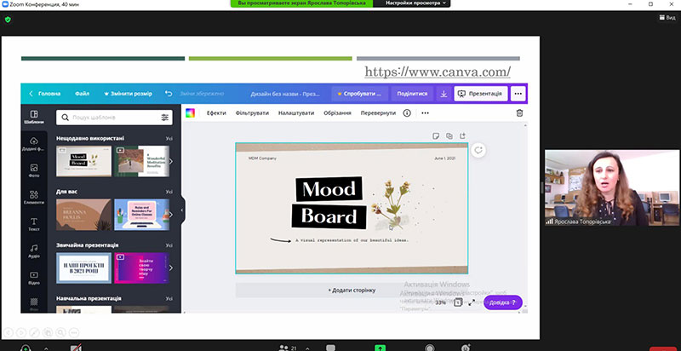Click Усі next to Для вас
Viewport: 681px width, 351px height.
[x=169, y=192]
